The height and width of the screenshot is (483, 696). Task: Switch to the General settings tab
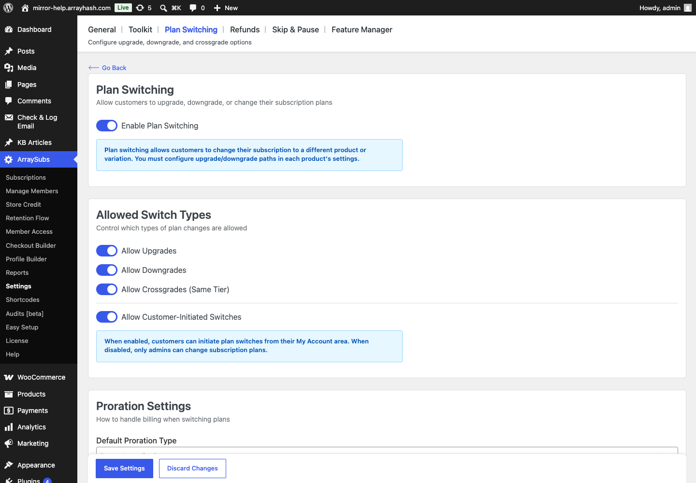102,29
